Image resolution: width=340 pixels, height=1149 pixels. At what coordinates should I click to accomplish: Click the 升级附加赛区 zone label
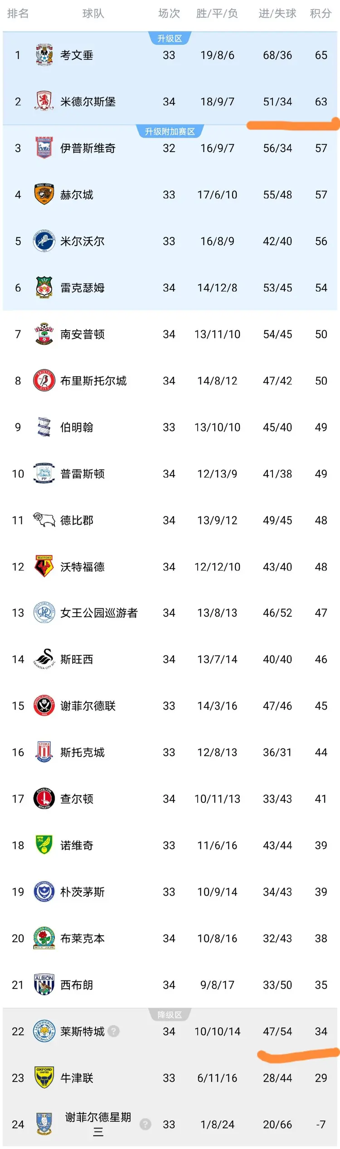[170, 132]
